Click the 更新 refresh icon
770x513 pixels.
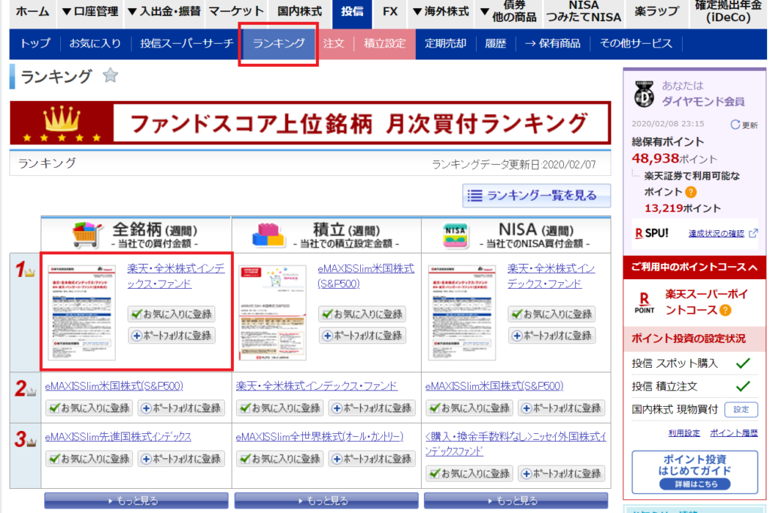click(x=735, y=124)
